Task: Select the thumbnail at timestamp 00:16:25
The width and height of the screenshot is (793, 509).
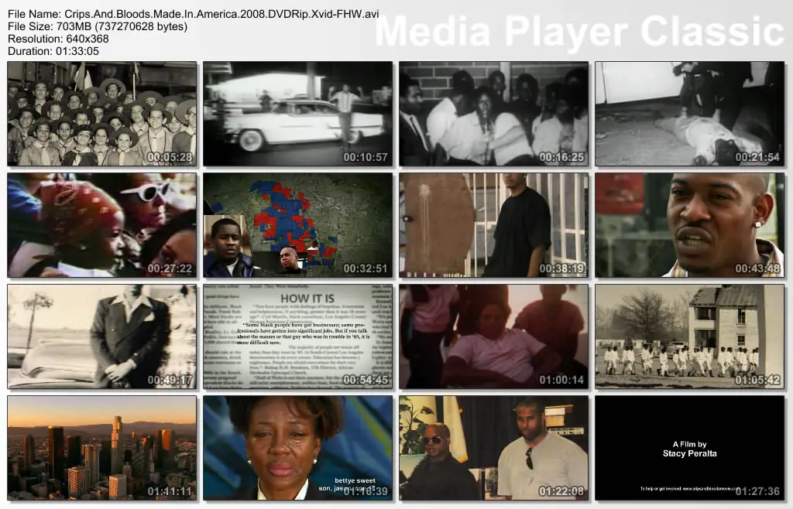Action: 493,114
